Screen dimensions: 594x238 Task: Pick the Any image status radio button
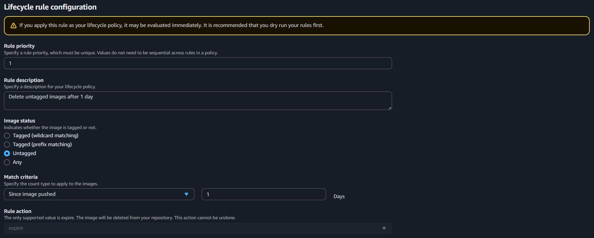(x=7, y=162)
